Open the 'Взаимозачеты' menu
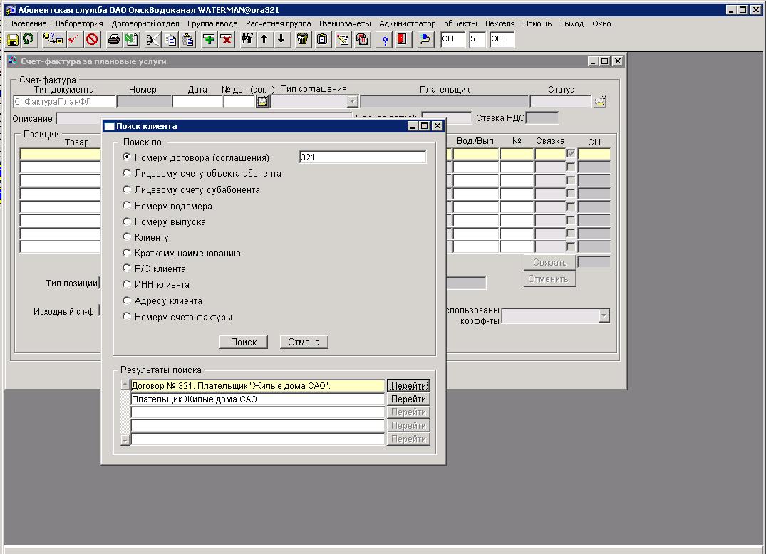The height and width of the screenshot is (554, 766). click(x=345, y=23)
